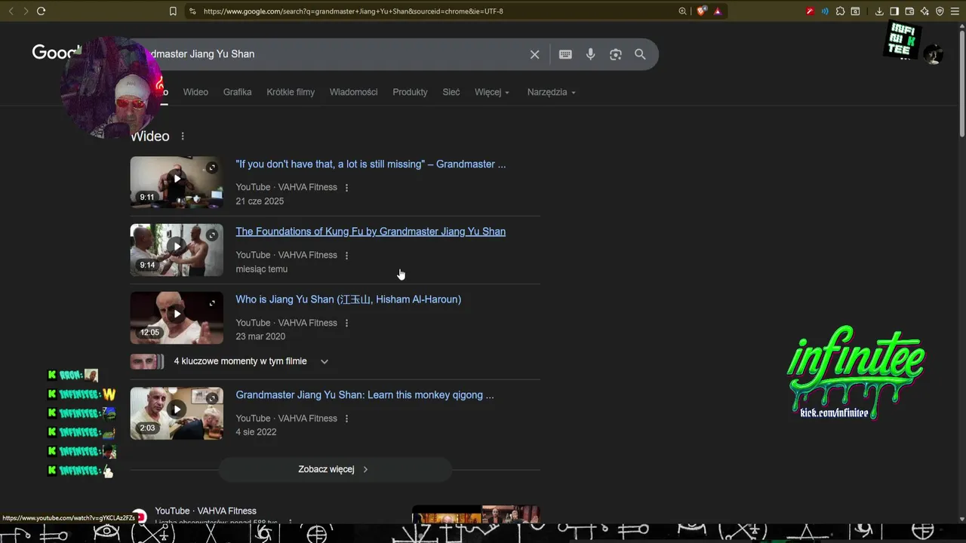The width and height of the screenshot is (966, 543).
Task: Open the Leo AI sparkle icon
Action: 924,11
